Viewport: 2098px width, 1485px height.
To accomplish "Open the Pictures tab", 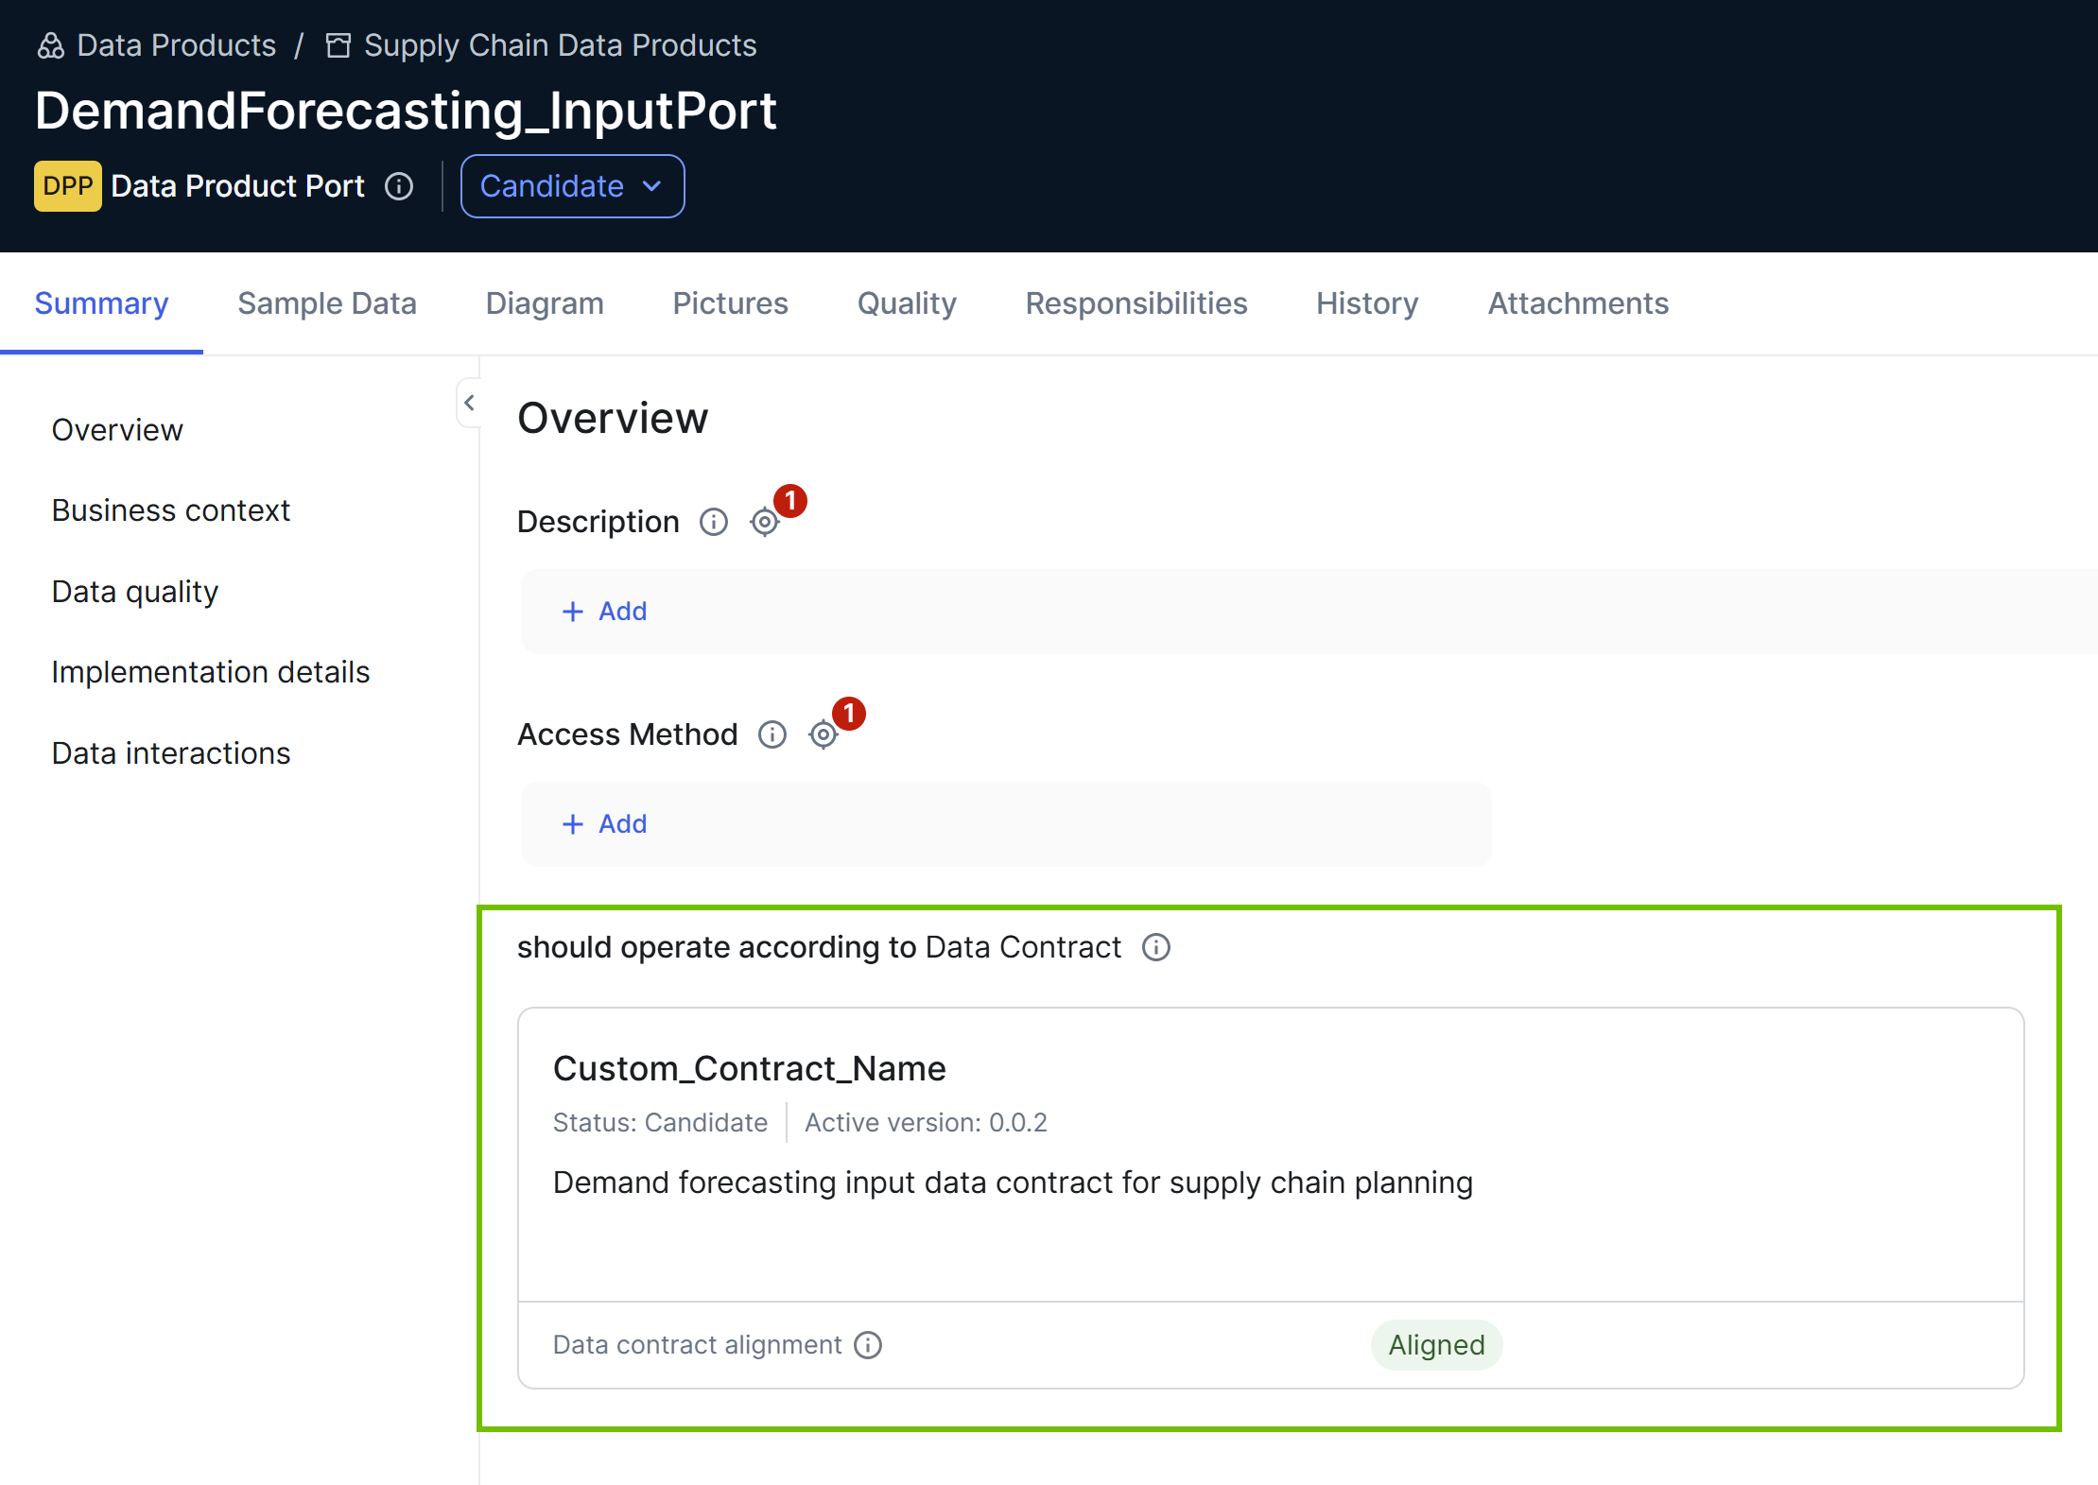I will 730,303.
